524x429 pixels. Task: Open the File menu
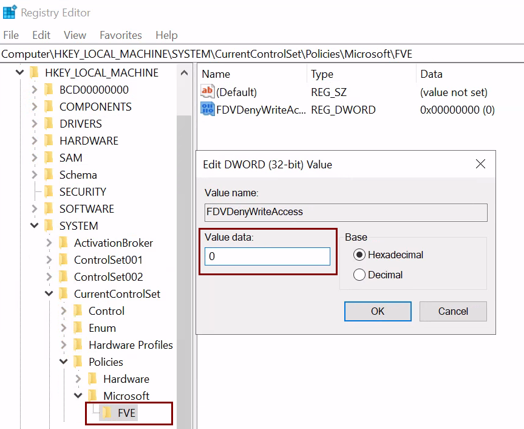(11, 35)
